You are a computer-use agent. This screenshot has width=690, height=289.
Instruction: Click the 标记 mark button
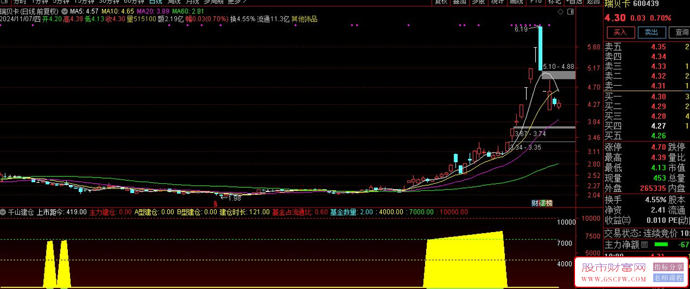click(554, 2)
